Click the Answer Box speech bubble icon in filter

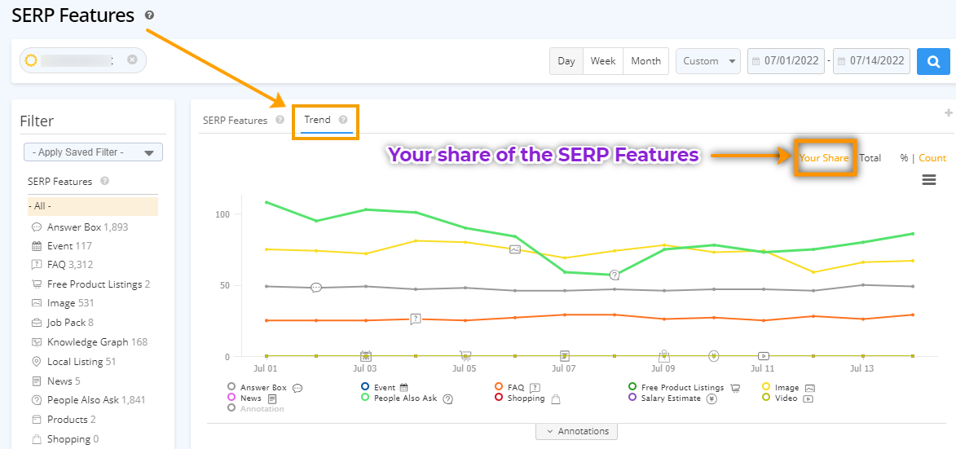(37, 227)
